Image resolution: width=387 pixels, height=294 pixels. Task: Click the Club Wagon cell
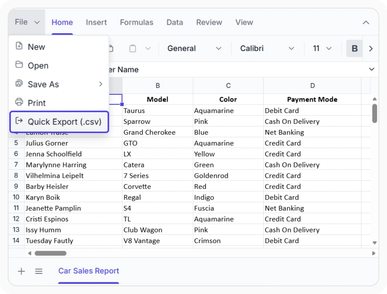(x=158, y=230)
